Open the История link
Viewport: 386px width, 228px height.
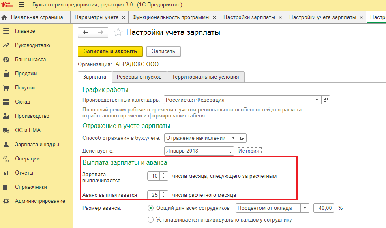coord(249,151)
